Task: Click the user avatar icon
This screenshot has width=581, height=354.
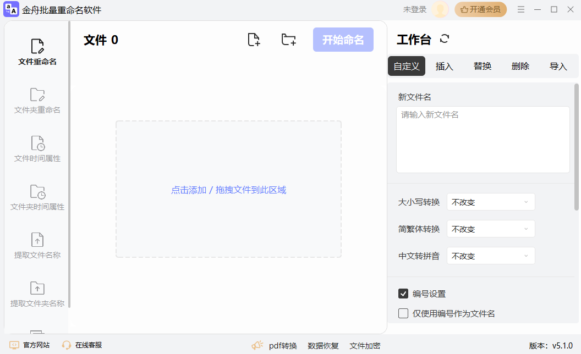Action: pyautogui.click(x=440, y=10)
